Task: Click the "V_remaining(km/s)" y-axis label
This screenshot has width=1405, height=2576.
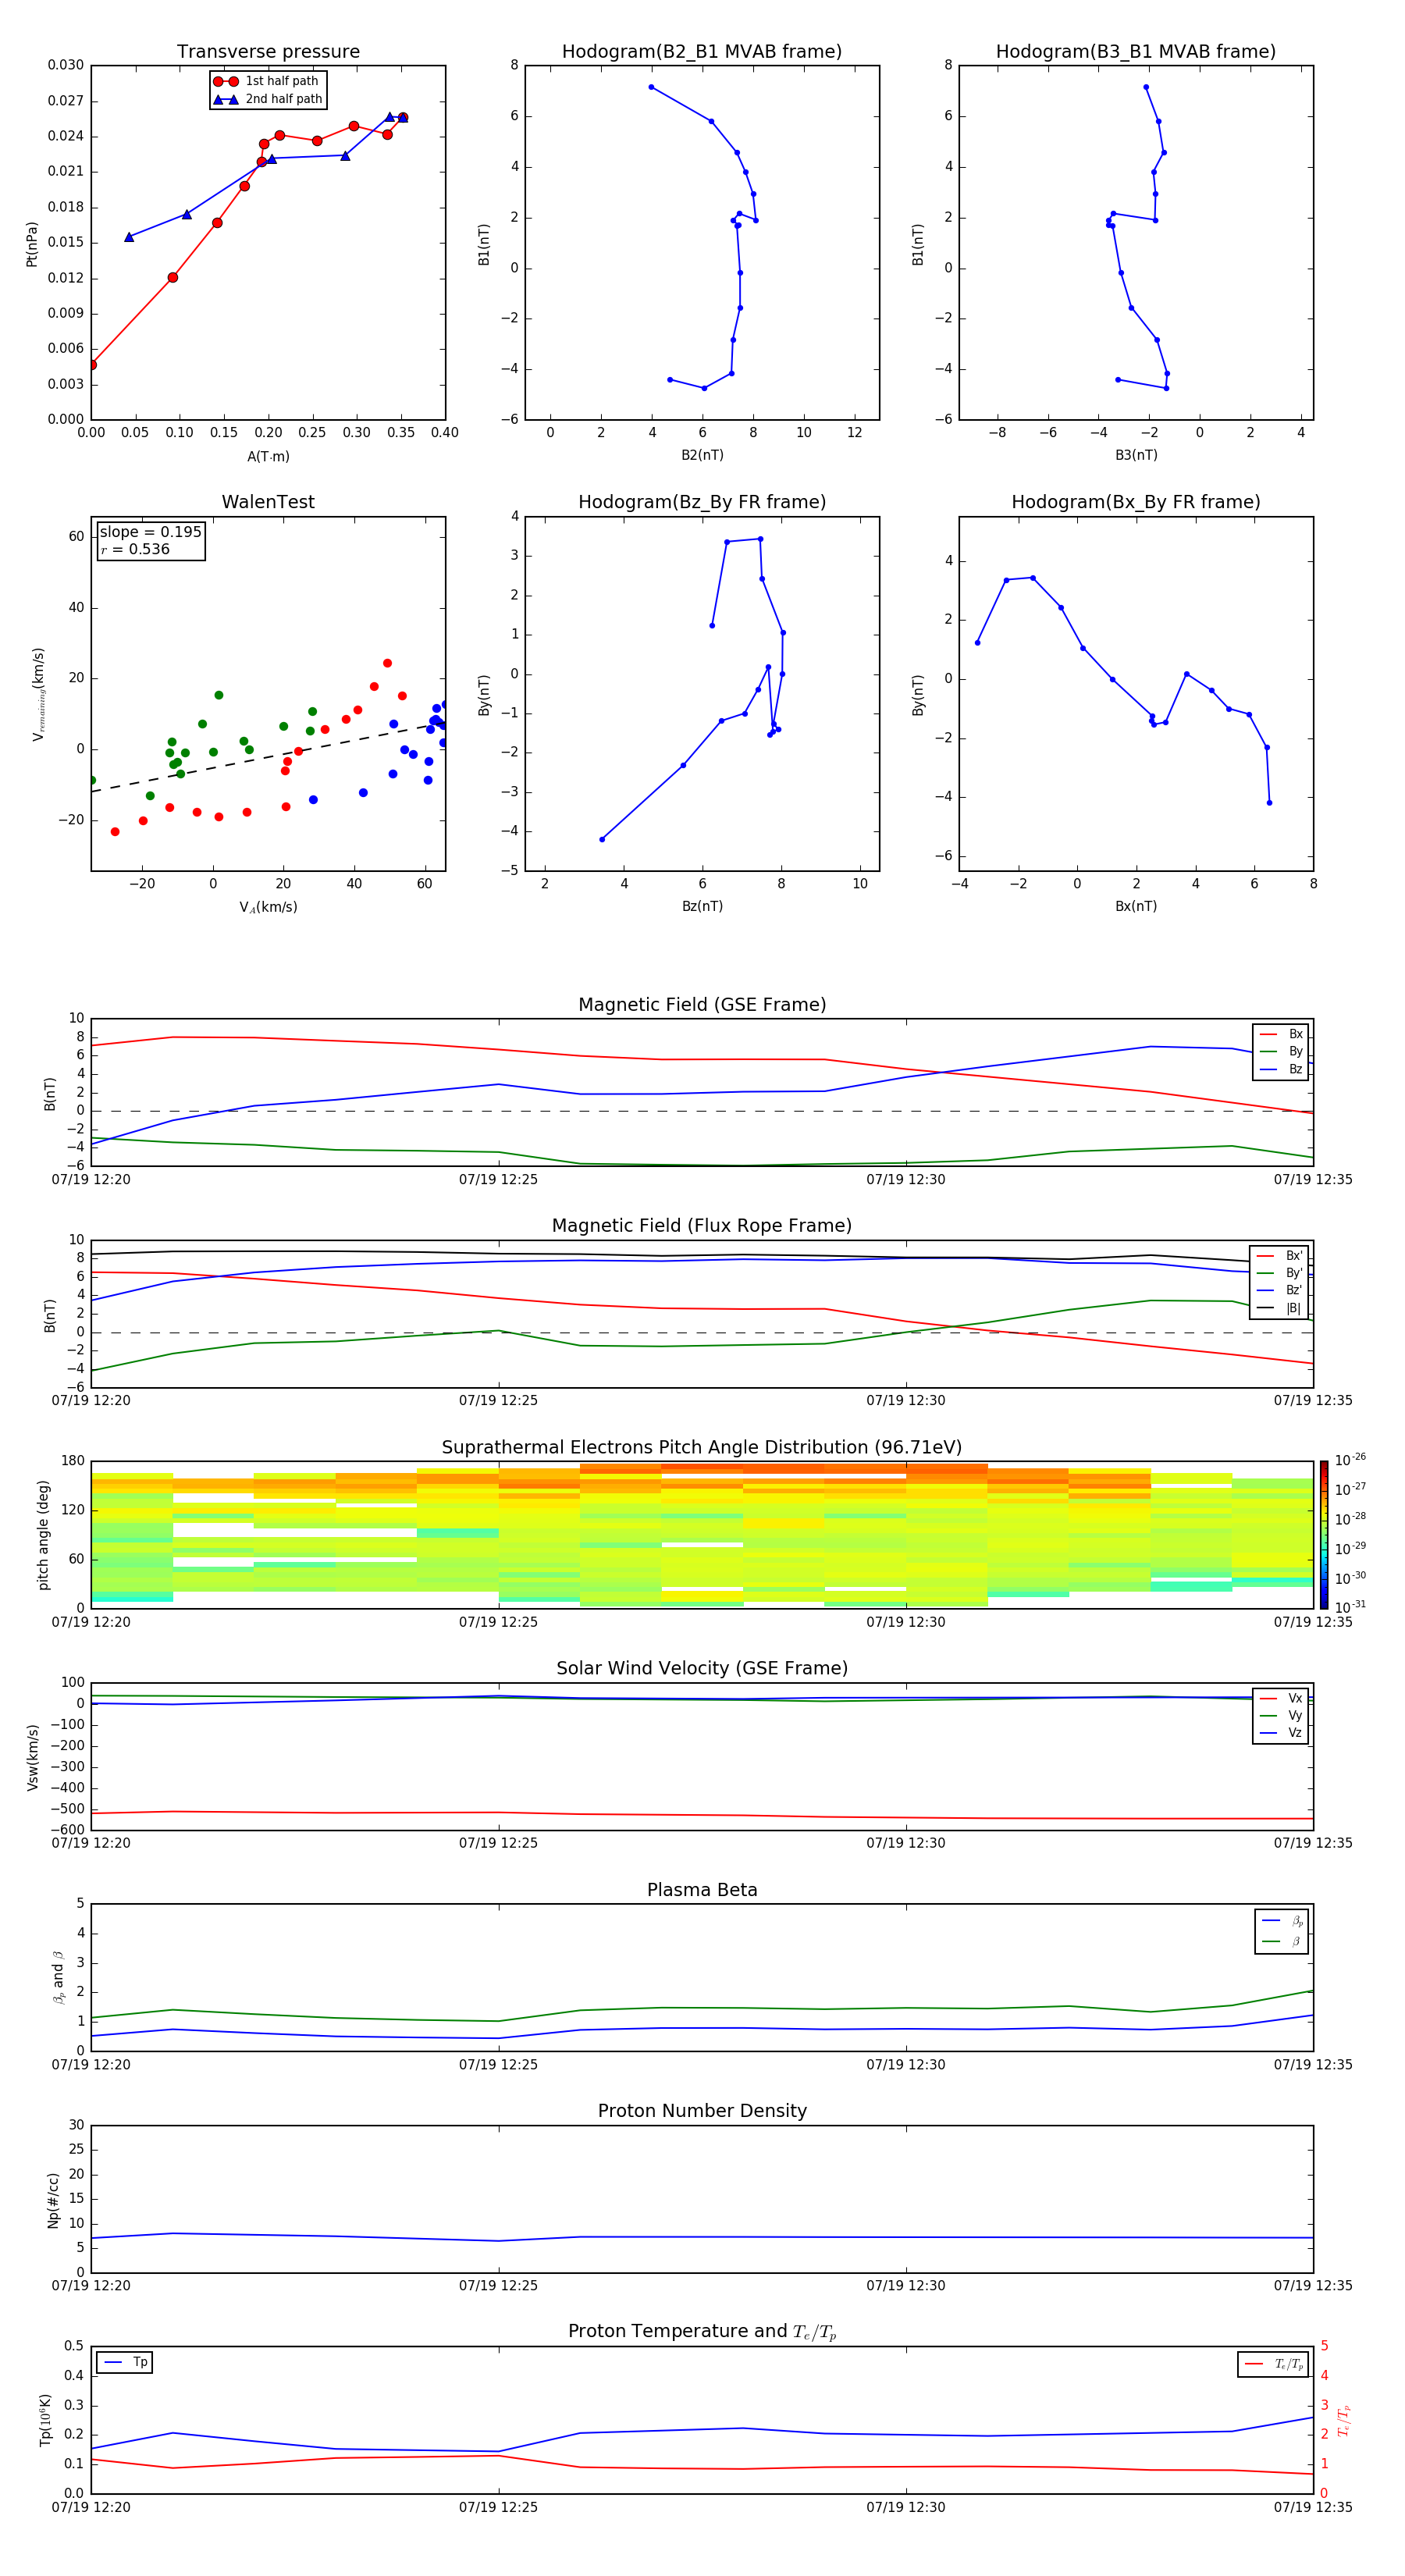Action: pos(38,694)
